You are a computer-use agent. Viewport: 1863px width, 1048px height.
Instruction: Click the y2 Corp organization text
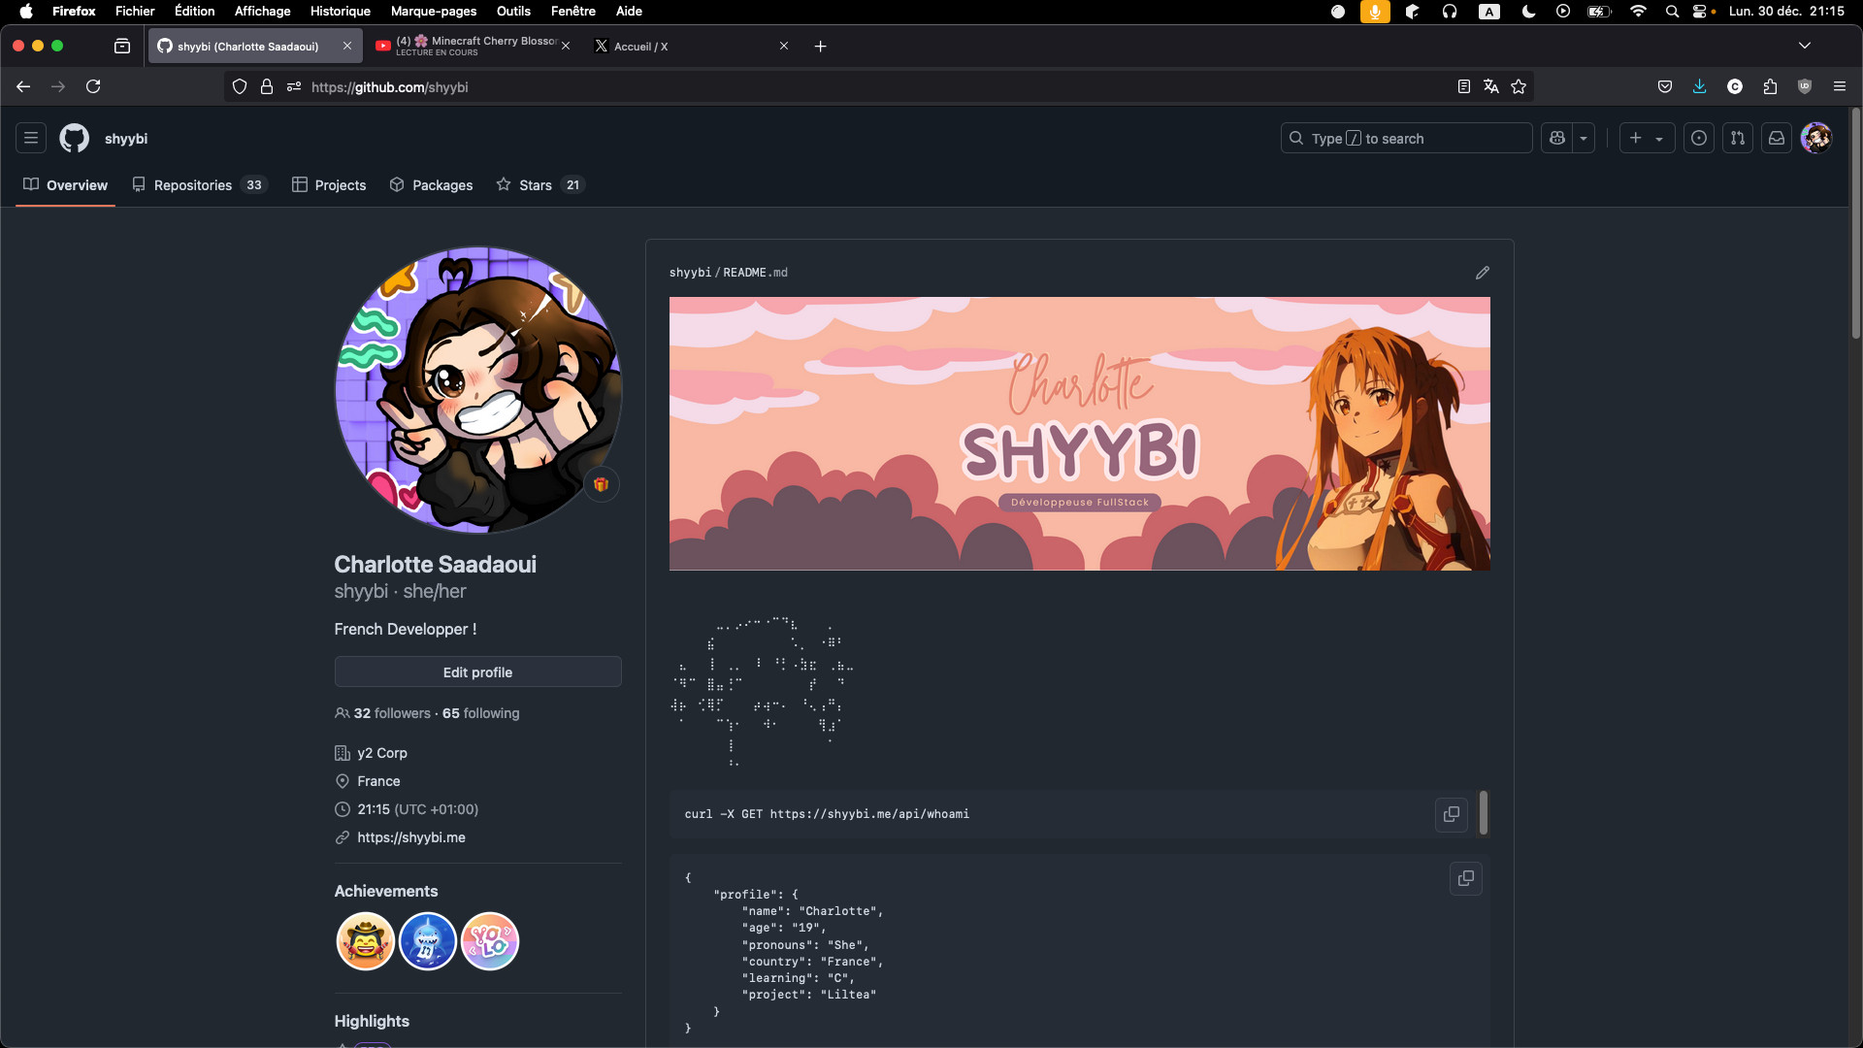click(x=382, y=753)
